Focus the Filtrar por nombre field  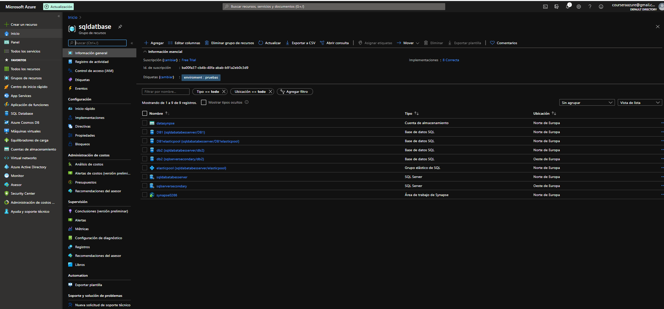pyautogui.click(x=166, y=92)
